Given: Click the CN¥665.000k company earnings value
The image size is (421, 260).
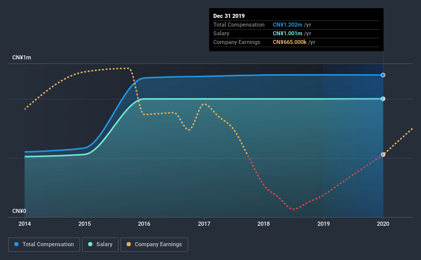Looking at the screenshot, I should pos(290,42).
